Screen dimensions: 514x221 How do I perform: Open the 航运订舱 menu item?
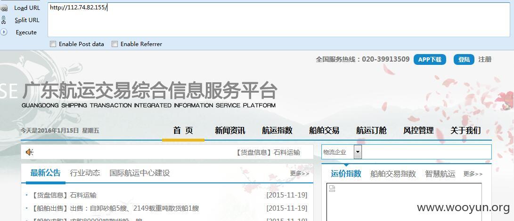[x=371, y=130]
